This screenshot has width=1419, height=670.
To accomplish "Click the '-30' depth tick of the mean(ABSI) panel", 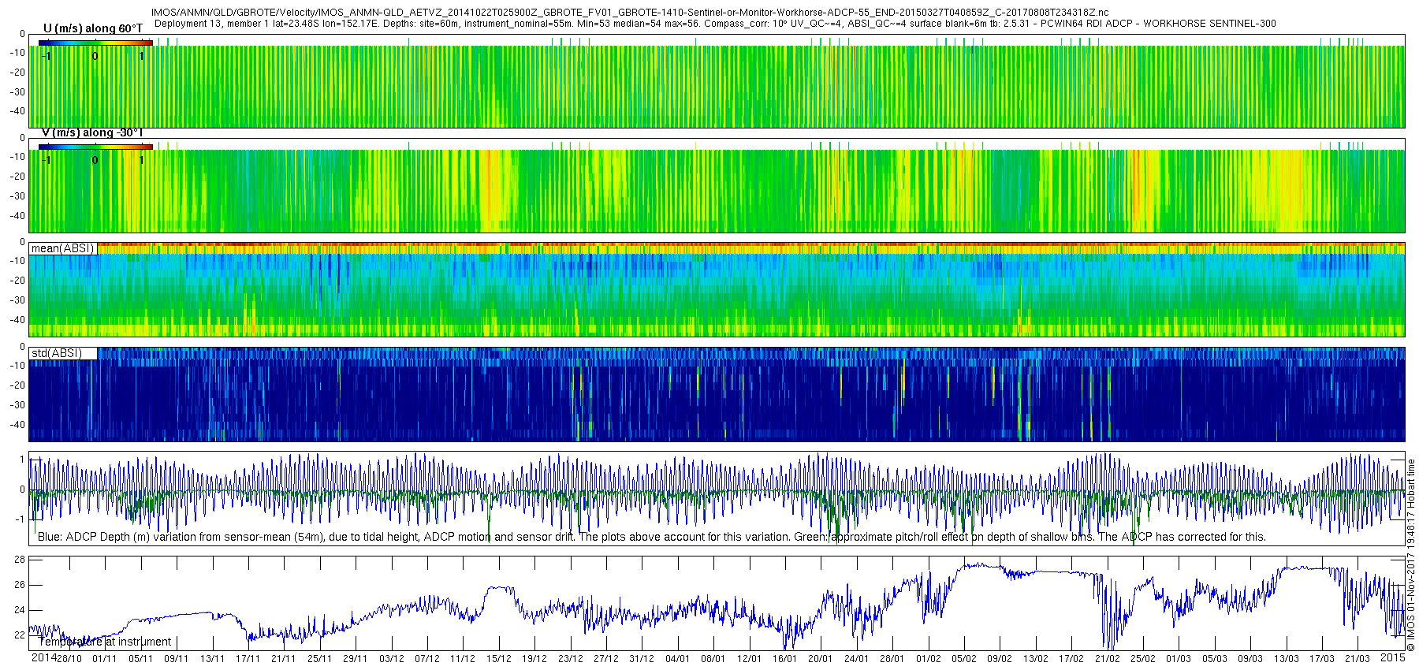I will tap(17, 300).
